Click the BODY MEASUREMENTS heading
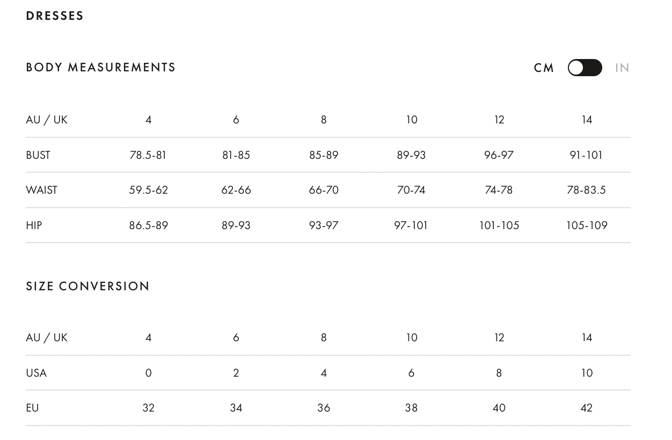Screen dimensions: 672x440 [101, 68]
